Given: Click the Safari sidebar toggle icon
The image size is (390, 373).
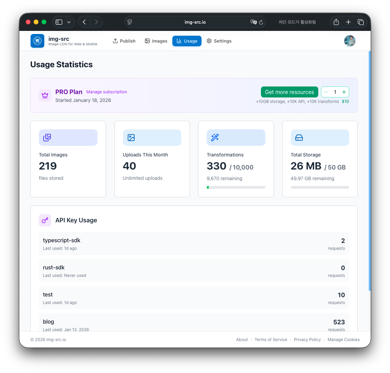Looking at the screenshot, I should coord(59,22).
